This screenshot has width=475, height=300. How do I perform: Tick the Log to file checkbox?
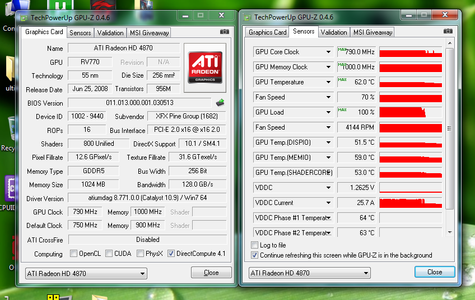pyautogui.click(x=255, y=245)
